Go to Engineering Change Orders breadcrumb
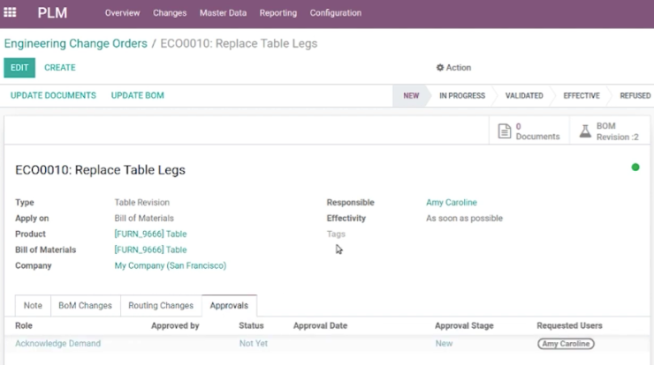 click(x=75, y=43)
